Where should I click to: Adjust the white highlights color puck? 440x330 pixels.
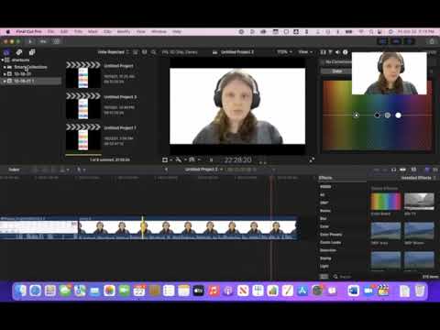pyautogui.click(x=398, y=115)
